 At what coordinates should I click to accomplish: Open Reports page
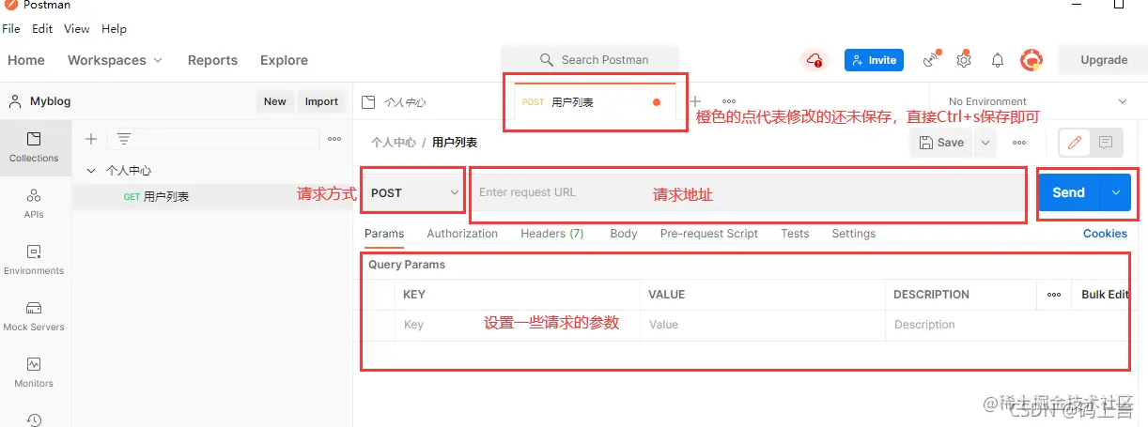pos(212,60)
